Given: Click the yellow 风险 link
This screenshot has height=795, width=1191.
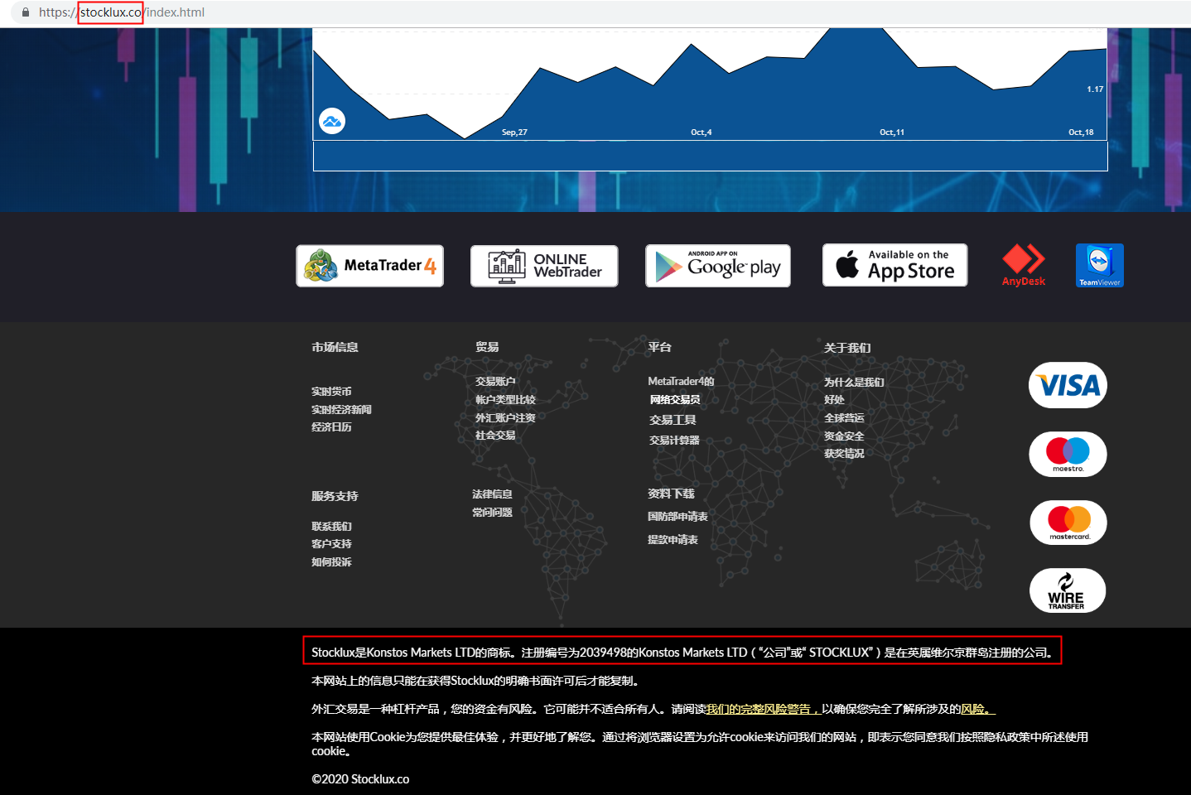Looking at the screenshot, I should [978, 709].
